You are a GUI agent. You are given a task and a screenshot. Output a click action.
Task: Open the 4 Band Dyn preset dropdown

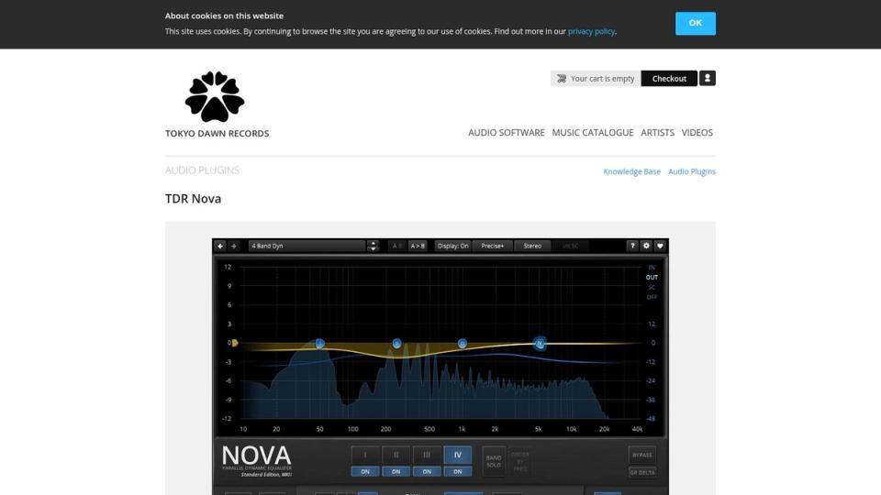click(x=307, y=246)
